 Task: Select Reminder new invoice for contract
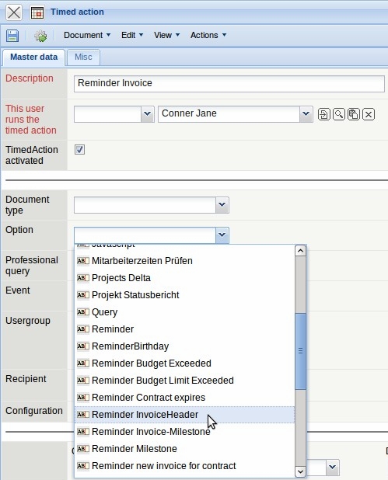pyautogui.click(x=184, y=466)
